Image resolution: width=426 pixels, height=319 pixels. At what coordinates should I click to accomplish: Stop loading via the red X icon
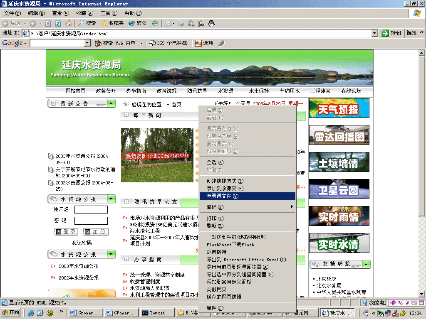click(48, 23)
